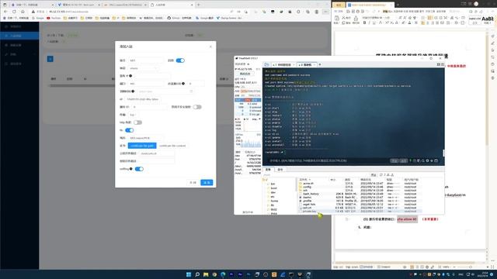Click the FinalShell folder icon left of tabs
Screen dimensions: 497x279
[266, 64]
